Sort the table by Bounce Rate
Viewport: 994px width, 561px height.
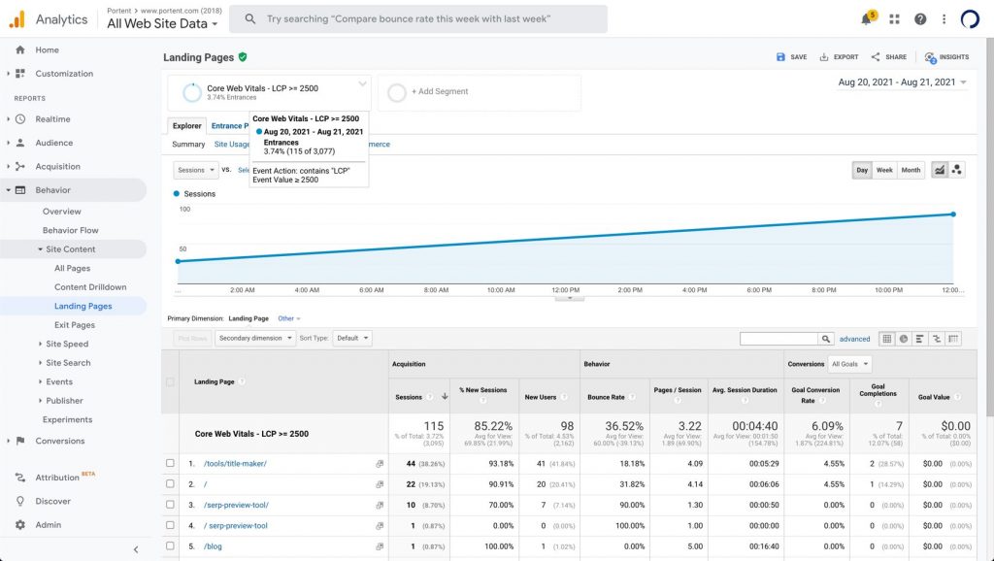[x=606, y=397]
